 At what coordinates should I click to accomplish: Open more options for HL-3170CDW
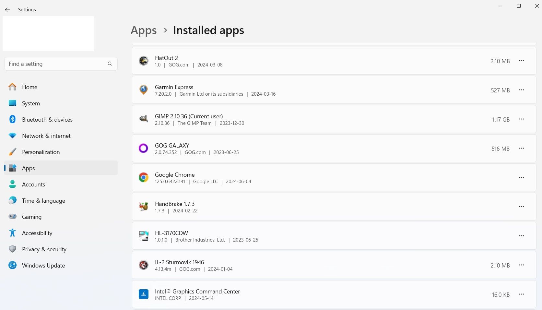pyautogui.click(x=521, y=236)
